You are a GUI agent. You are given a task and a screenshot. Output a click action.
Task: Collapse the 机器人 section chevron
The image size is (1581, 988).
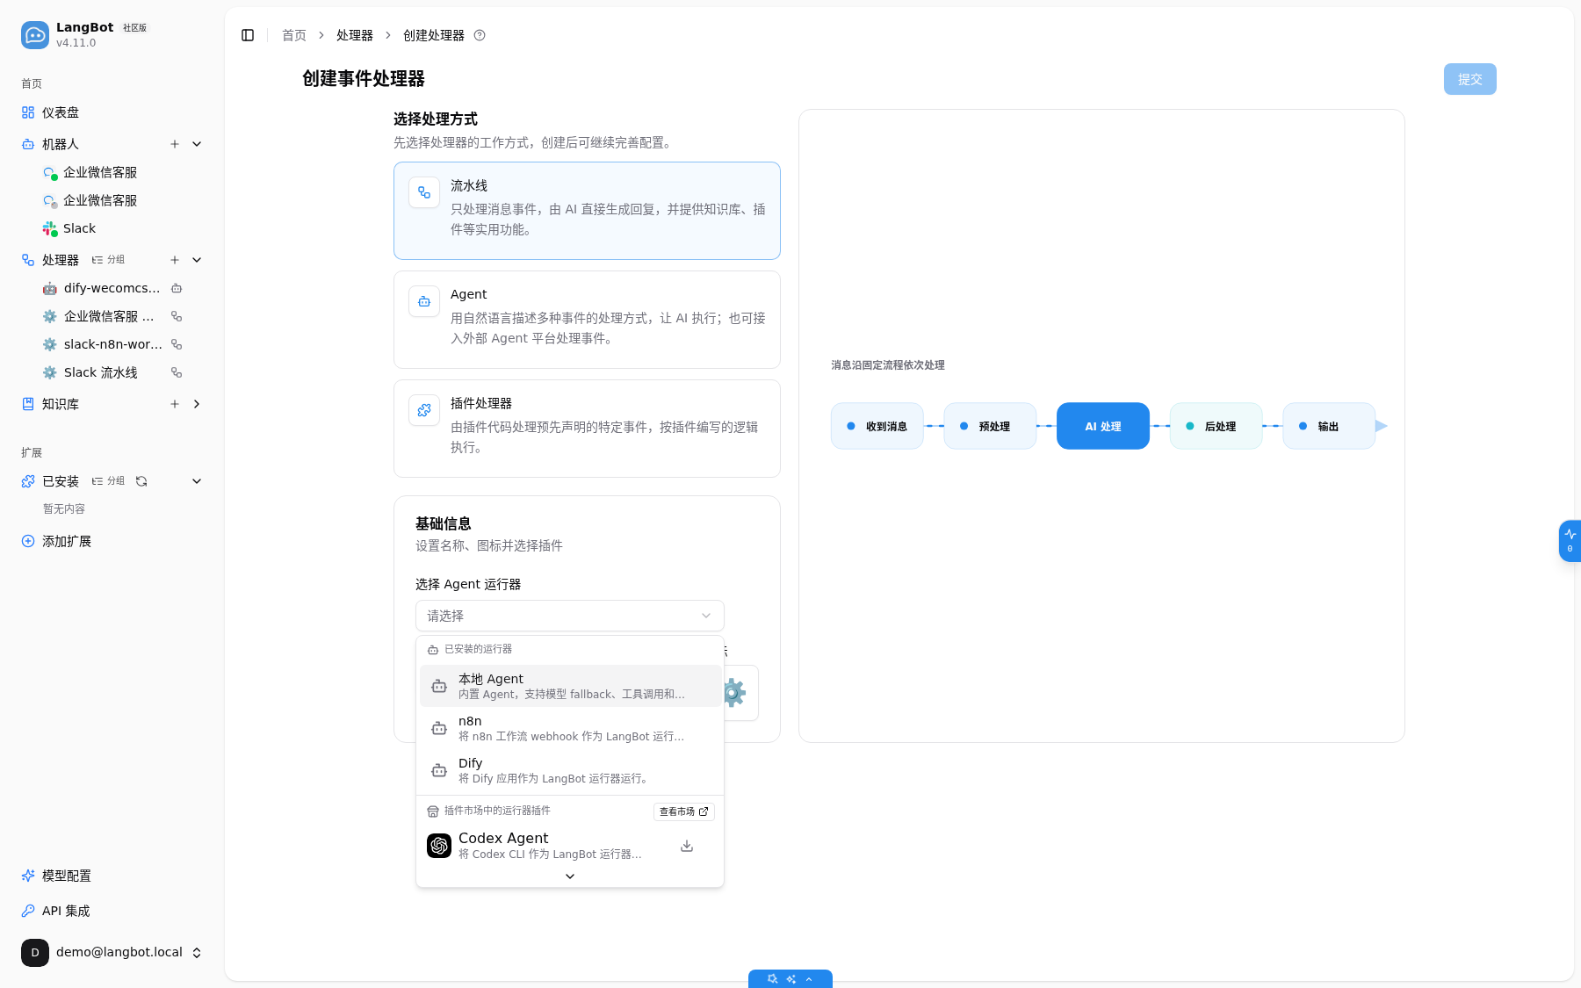[197, 144]
